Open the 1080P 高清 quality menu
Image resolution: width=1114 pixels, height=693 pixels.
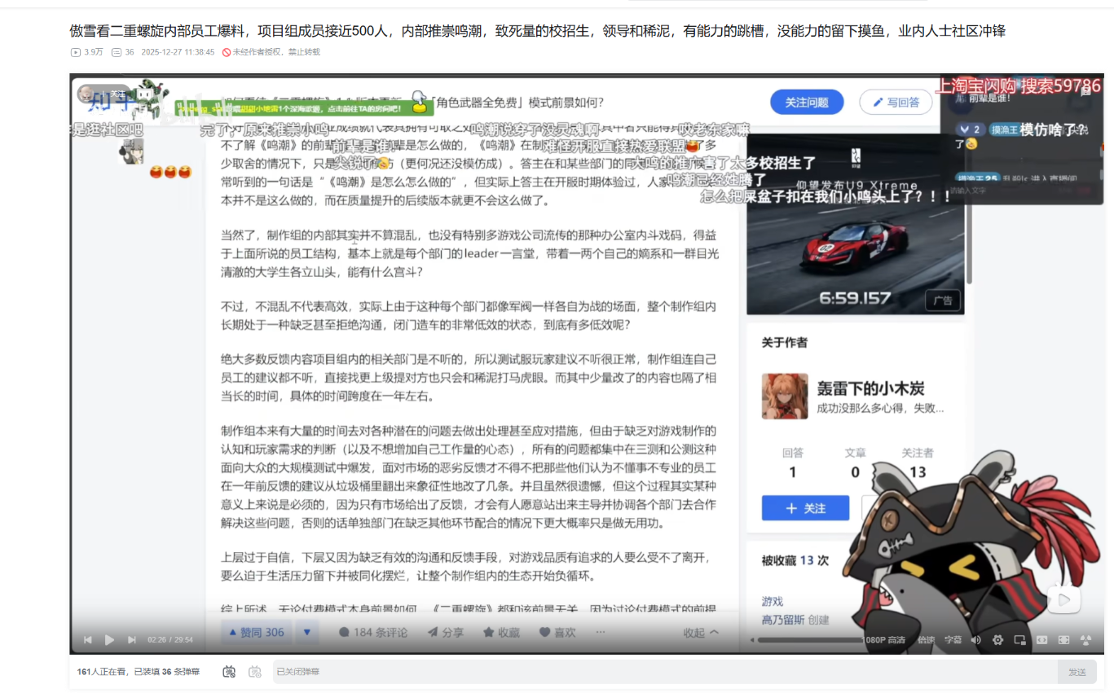point(884,640)
